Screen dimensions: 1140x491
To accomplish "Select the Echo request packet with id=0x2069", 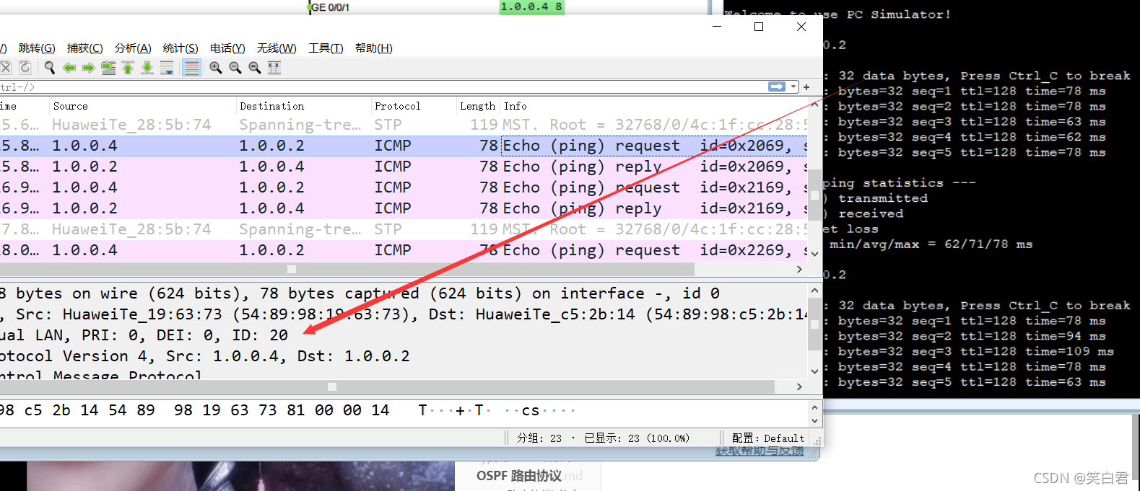I will (404, 146).
